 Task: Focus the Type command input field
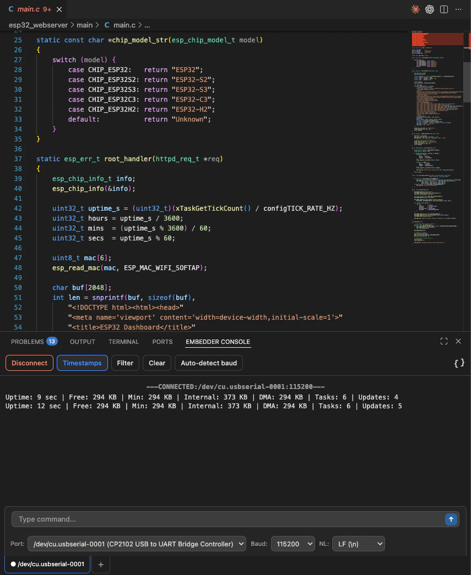coord(220,519)
